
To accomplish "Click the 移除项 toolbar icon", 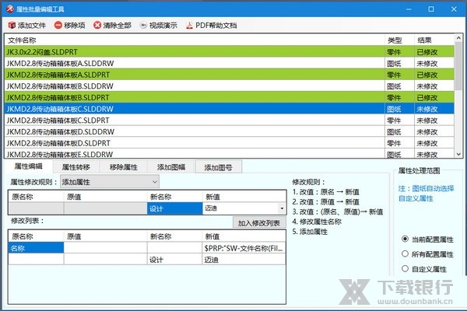I will click(x=58, y=26).
